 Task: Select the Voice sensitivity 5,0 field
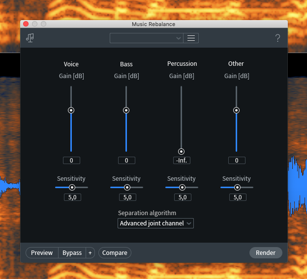pyautogui.click(x=72, y=197)
